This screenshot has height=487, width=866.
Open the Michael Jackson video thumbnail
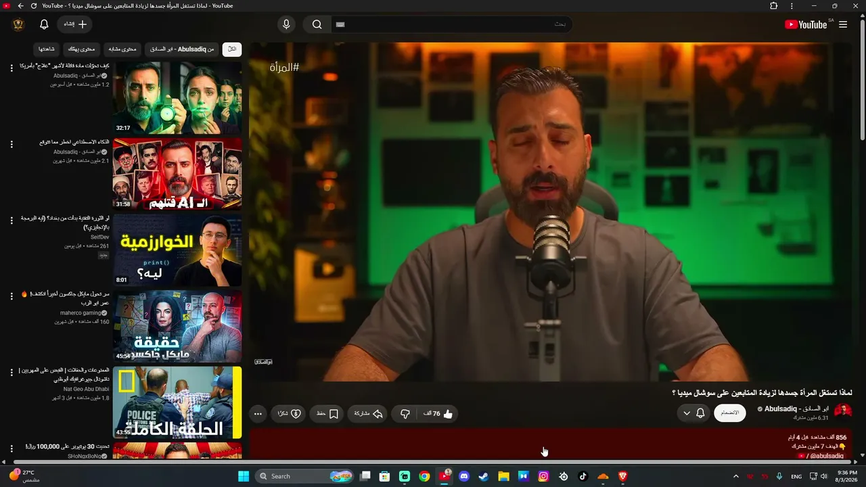point(177,327)
